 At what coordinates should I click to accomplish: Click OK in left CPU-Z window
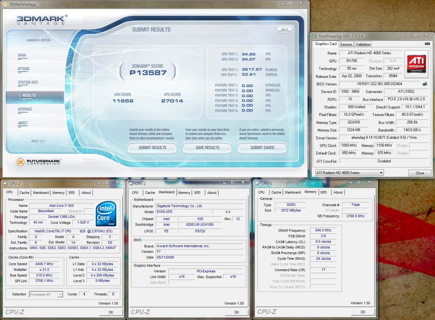tap(111, 312)
